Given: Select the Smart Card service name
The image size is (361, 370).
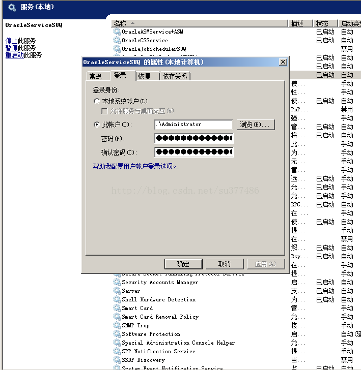Looking at the screenshot, I should pos(137,308).
